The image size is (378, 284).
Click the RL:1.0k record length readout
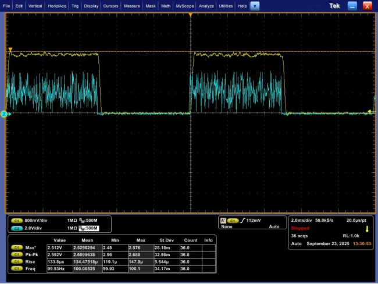click(x=351, y=236)
